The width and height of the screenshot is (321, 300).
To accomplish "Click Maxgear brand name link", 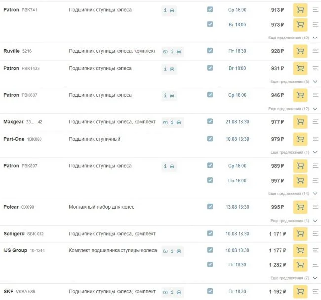I will point(13,122).
